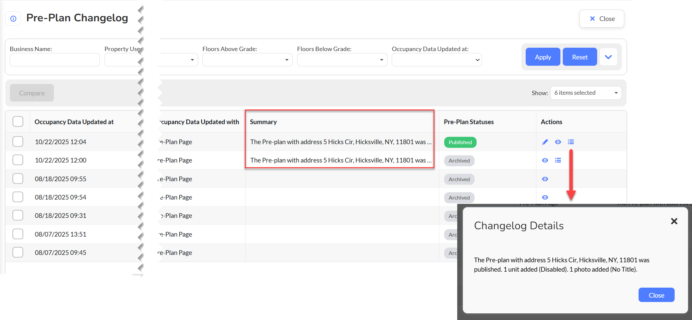Viewport: 692px width, 320px height.
Task: Expand the Occupancy Data Updated at filter dropdown
Action: tap(436, 60)
